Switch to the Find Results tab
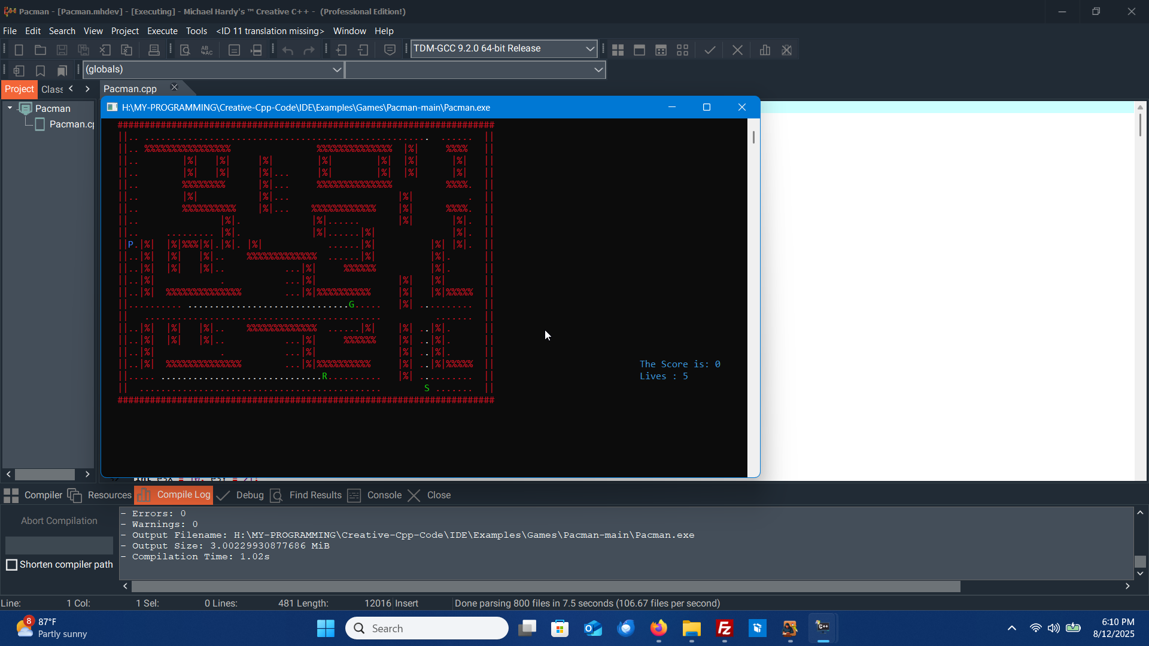 tap(315, 495)
